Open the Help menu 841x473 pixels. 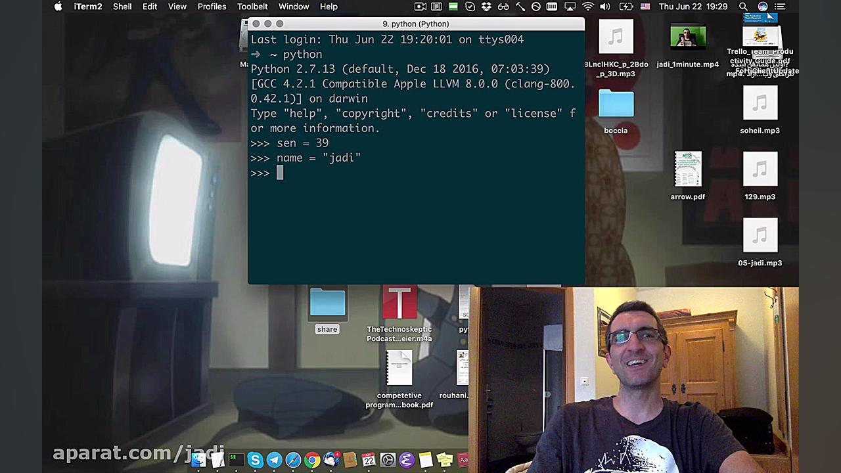329,7
